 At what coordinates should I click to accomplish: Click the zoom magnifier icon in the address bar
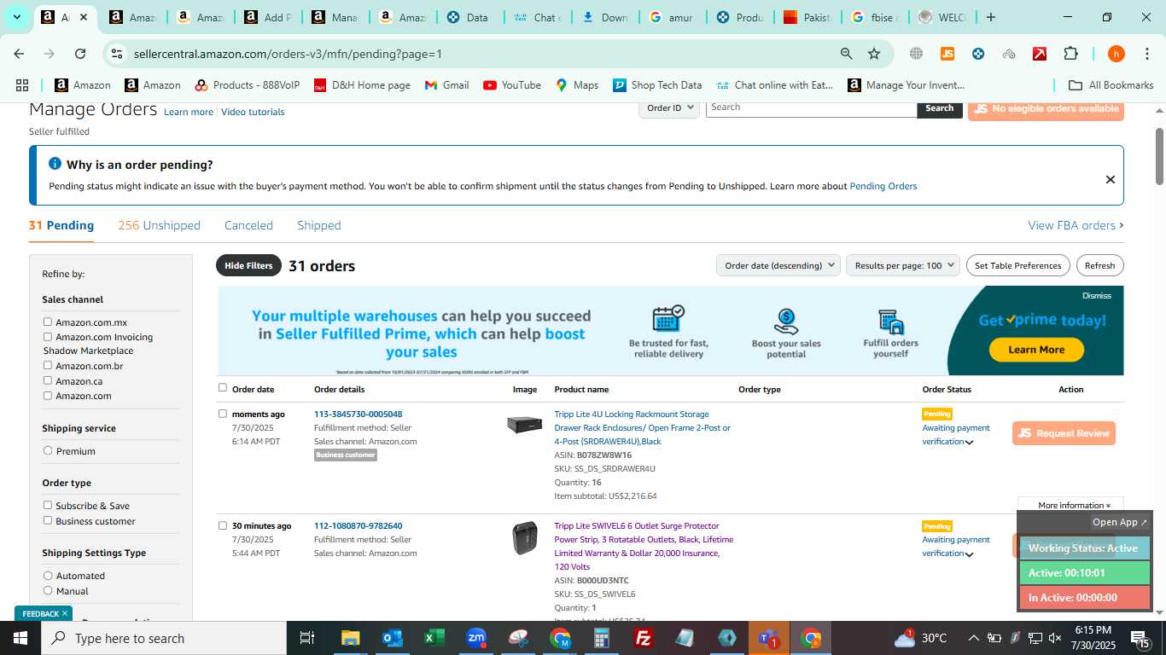846,54
